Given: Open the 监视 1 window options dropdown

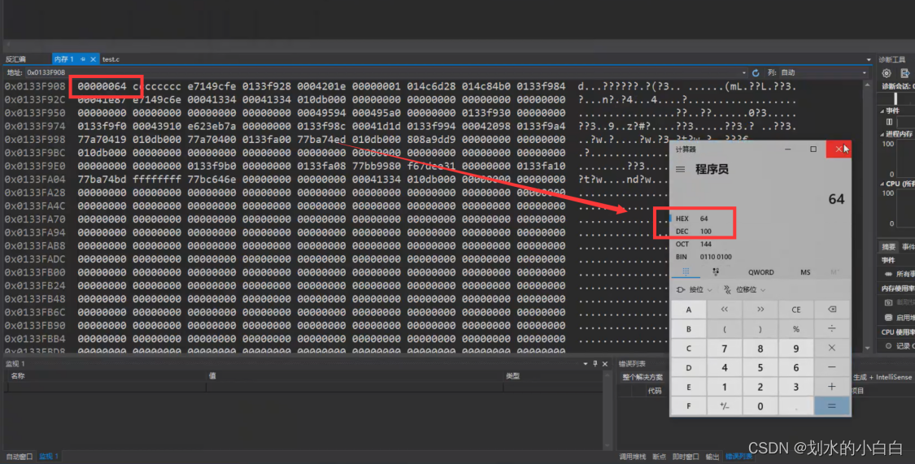Looking at the screenshot, I should [x=586, y=364].
